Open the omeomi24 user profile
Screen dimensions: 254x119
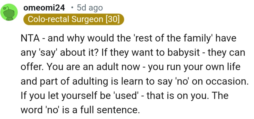(x=44, y=8)
